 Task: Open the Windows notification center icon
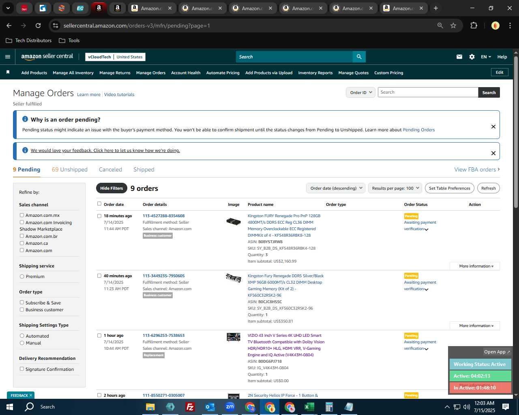click(506, 407)
